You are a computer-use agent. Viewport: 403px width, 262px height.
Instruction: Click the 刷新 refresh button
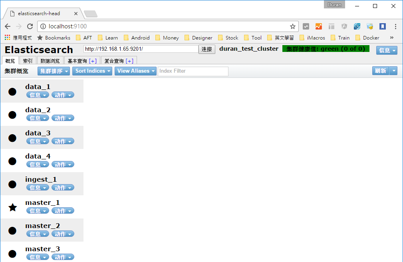click(x=380, y=71)
